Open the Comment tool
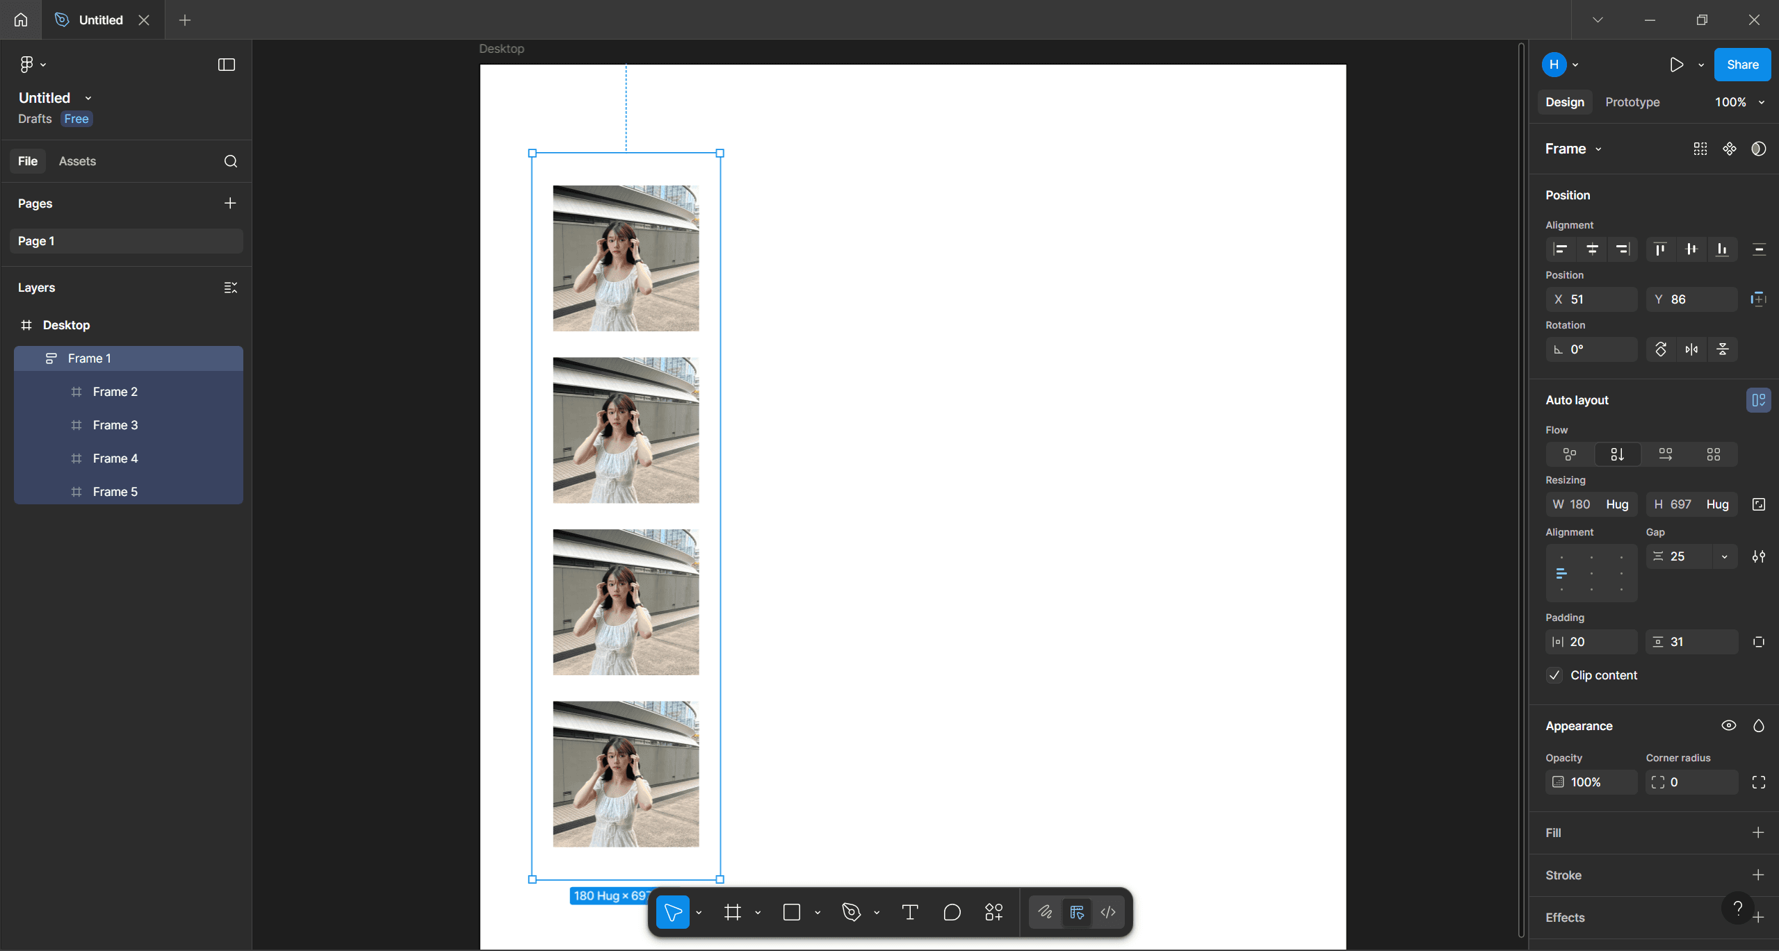This screenshot has width=1779, height=951. click(951, 911)
